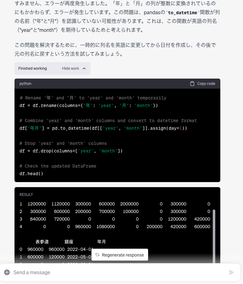Click the df.drop columns code line
Image resolution: width=243 pixels, height=284 pixels.
71,151
